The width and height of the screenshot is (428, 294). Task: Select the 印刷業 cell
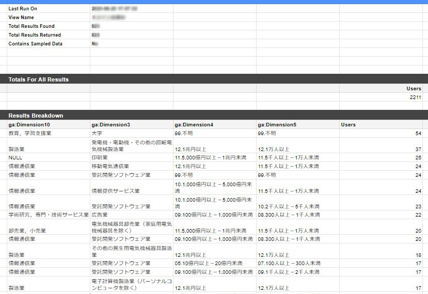(x=132, y=157)
